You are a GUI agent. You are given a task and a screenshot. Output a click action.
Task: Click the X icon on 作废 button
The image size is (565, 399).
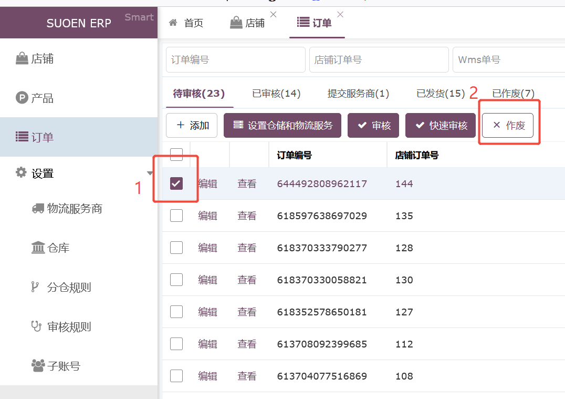(497, 125)
